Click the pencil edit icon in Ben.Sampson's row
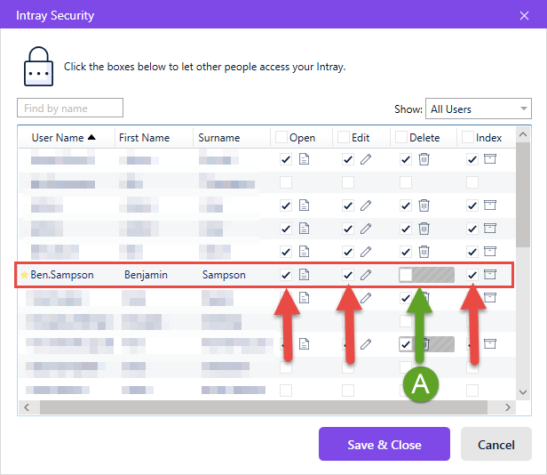 [x=366, y=275]
